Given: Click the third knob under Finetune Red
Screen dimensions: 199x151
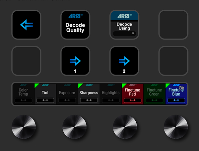Looking at the screenshot, I should point(125,127).
